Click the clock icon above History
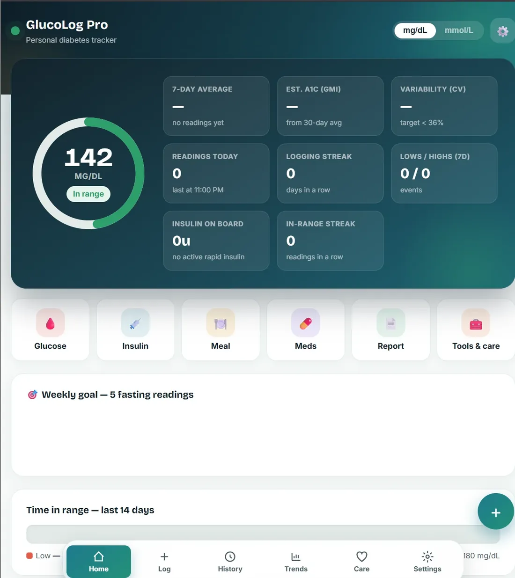 pyautogui.click(x=230, y=556)
